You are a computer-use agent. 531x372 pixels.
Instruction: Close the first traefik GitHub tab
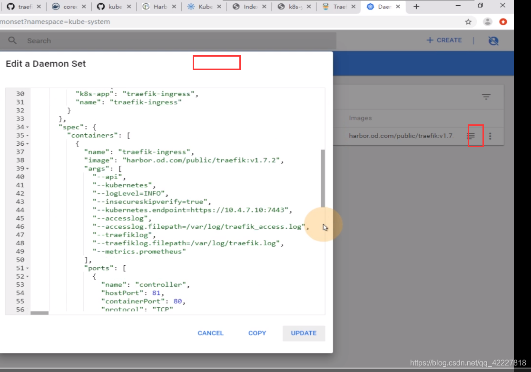point(39,7)
